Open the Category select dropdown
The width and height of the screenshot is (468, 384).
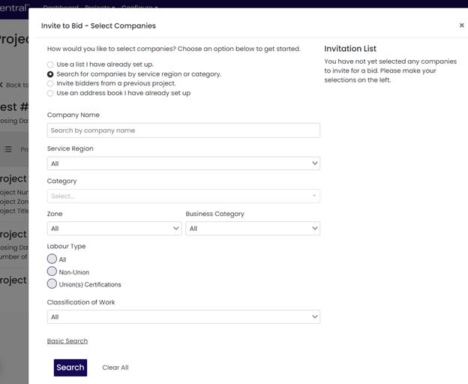point(183,196)
